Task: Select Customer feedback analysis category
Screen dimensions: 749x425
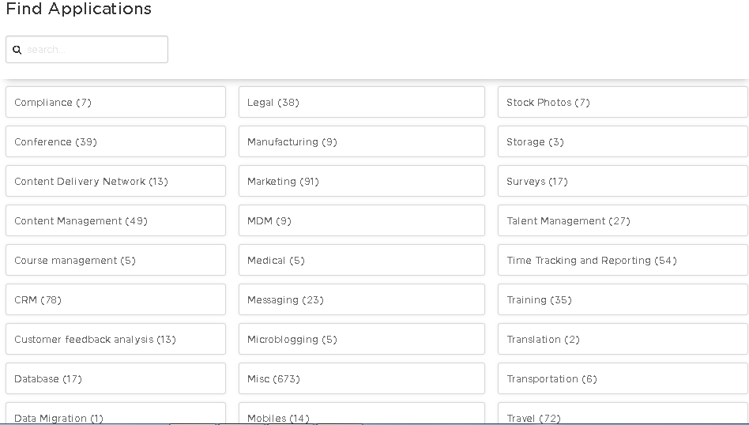Action: point(115,340)
